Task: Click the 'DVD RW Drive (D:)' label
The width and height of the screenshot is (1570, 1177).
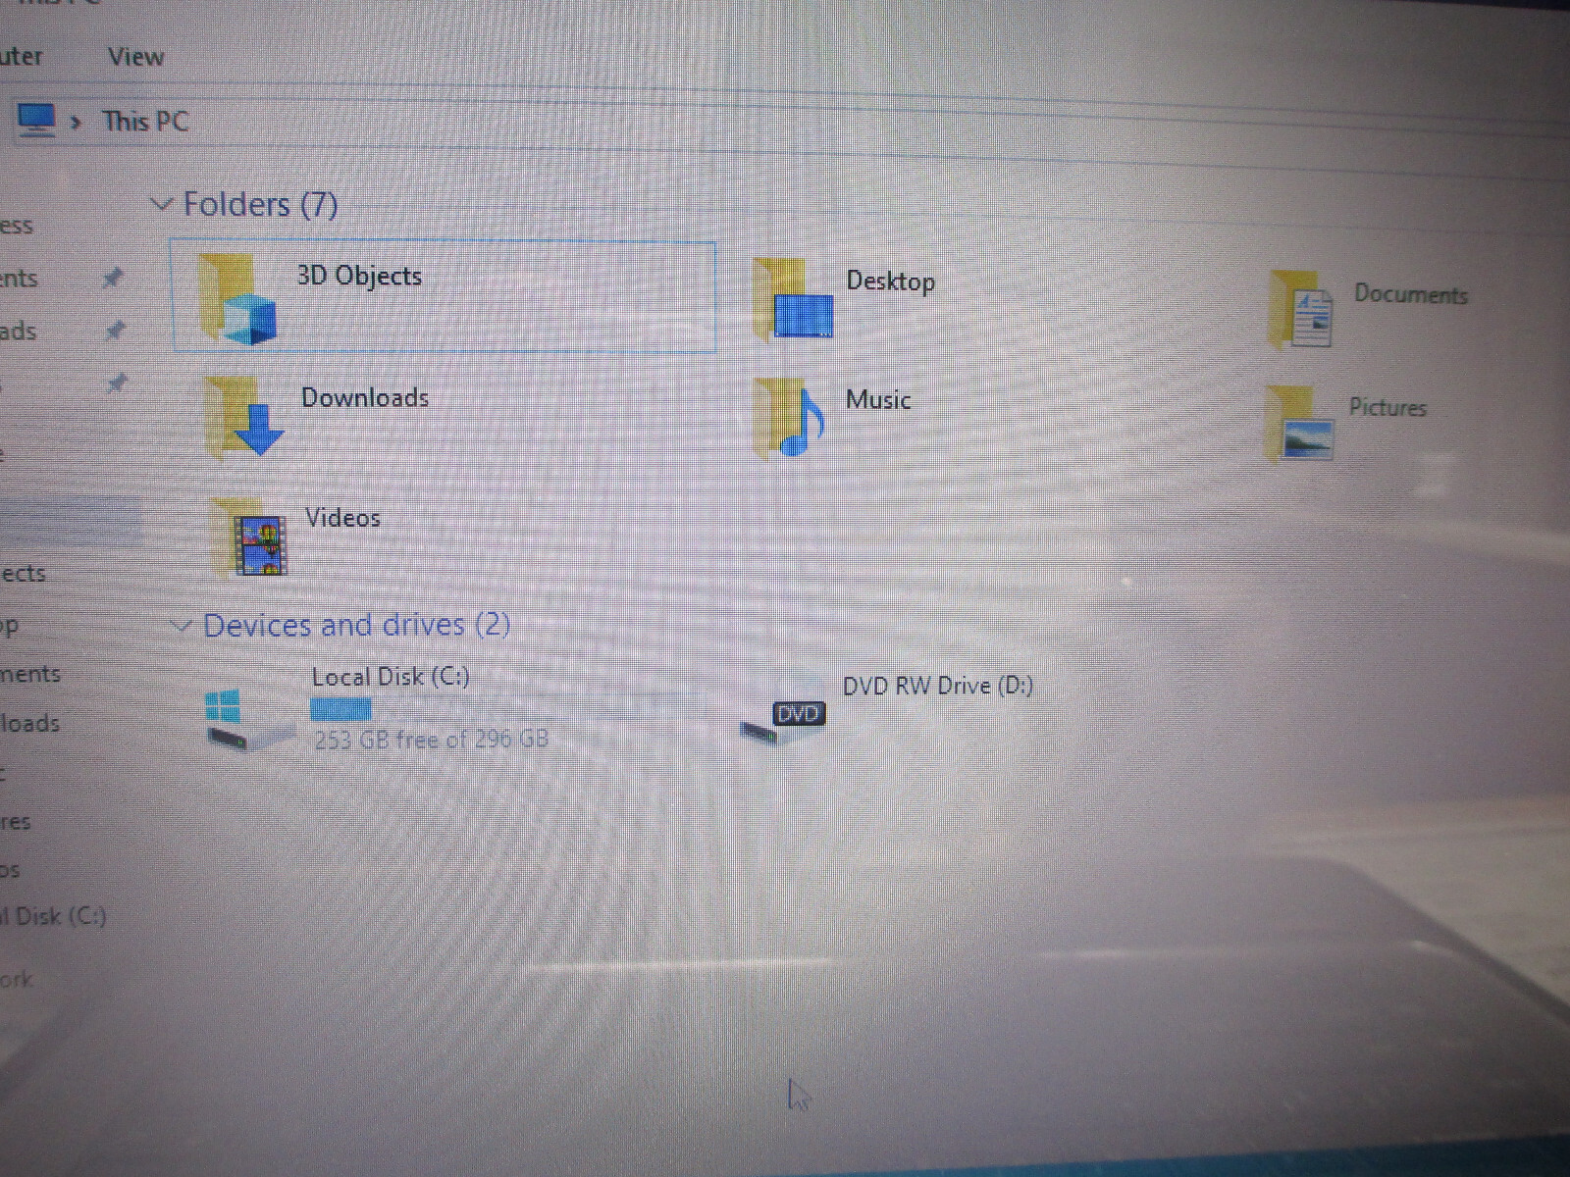Action: coord(938,686)
